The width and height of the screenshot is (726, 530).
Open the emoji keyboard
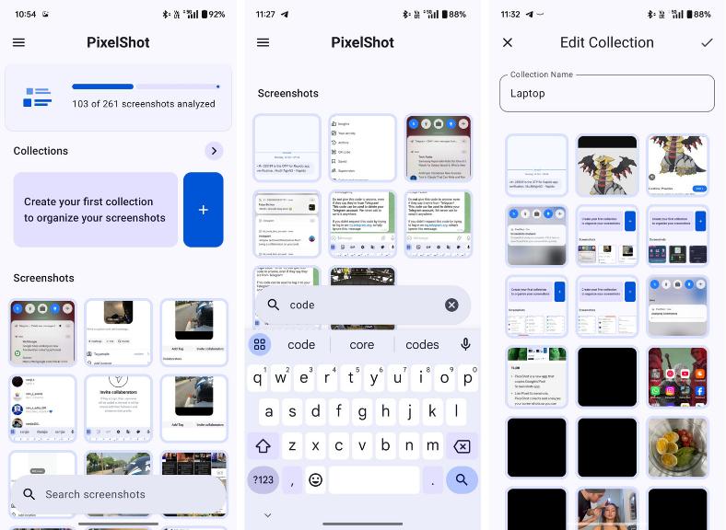click(315, 479)
